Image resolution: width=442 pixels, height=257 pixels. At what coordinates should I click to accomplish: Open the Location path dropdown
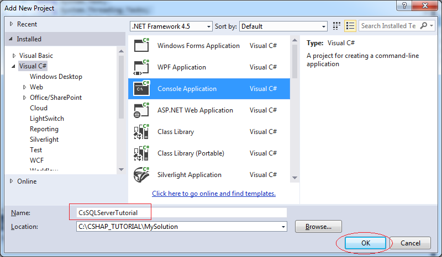pyautogui.click(x=283, y=227)
